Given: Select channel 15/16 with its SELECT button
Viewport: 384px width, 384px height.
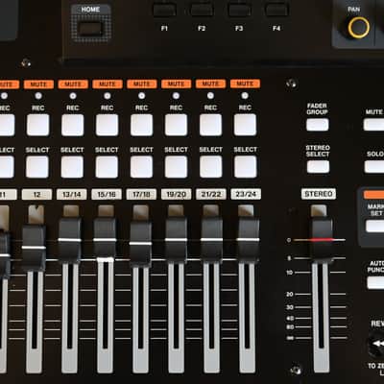Looking at the screenshot, I should [x=107, y=167].
